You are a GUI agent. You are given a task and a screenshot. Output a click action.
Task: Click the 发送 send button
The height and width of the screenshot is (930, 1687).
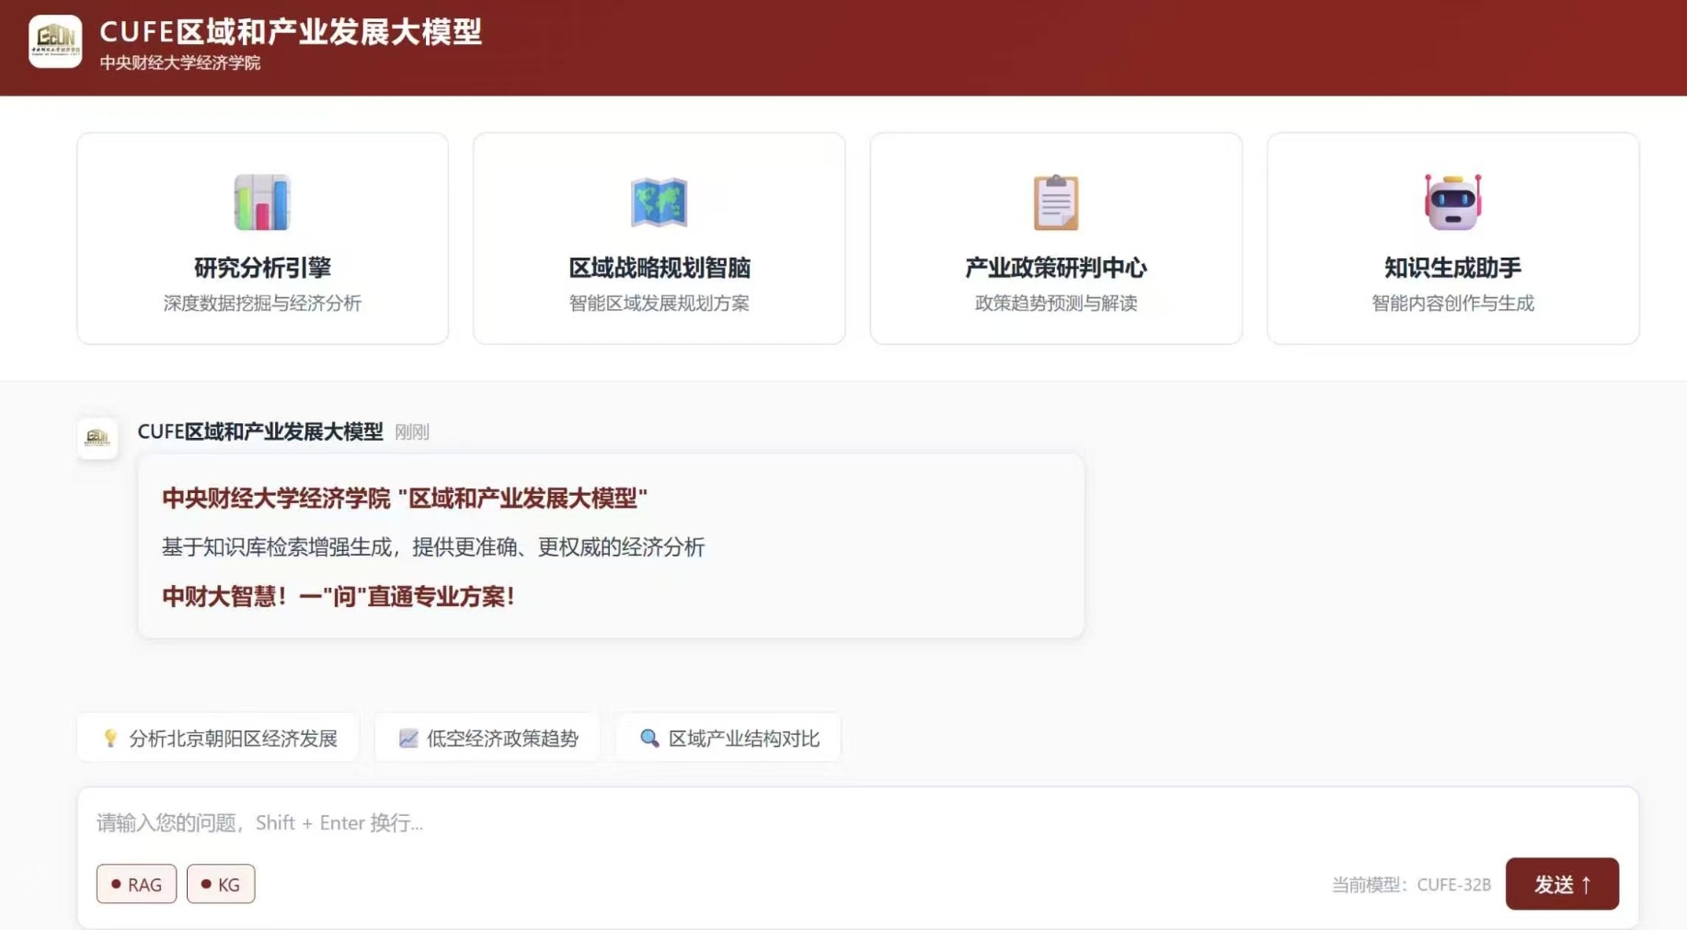1562,884
